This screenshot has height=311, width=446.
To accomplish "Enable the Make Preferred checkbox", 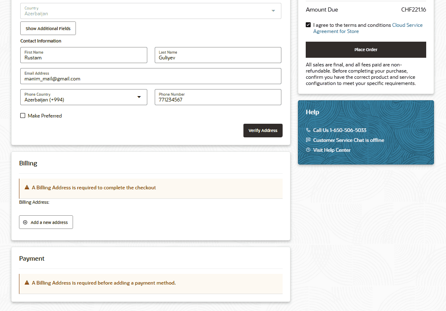I will pos(23,116).
